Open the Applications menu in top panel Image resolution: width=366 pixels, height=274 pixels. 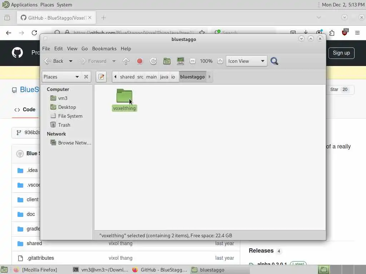point(24,5)
